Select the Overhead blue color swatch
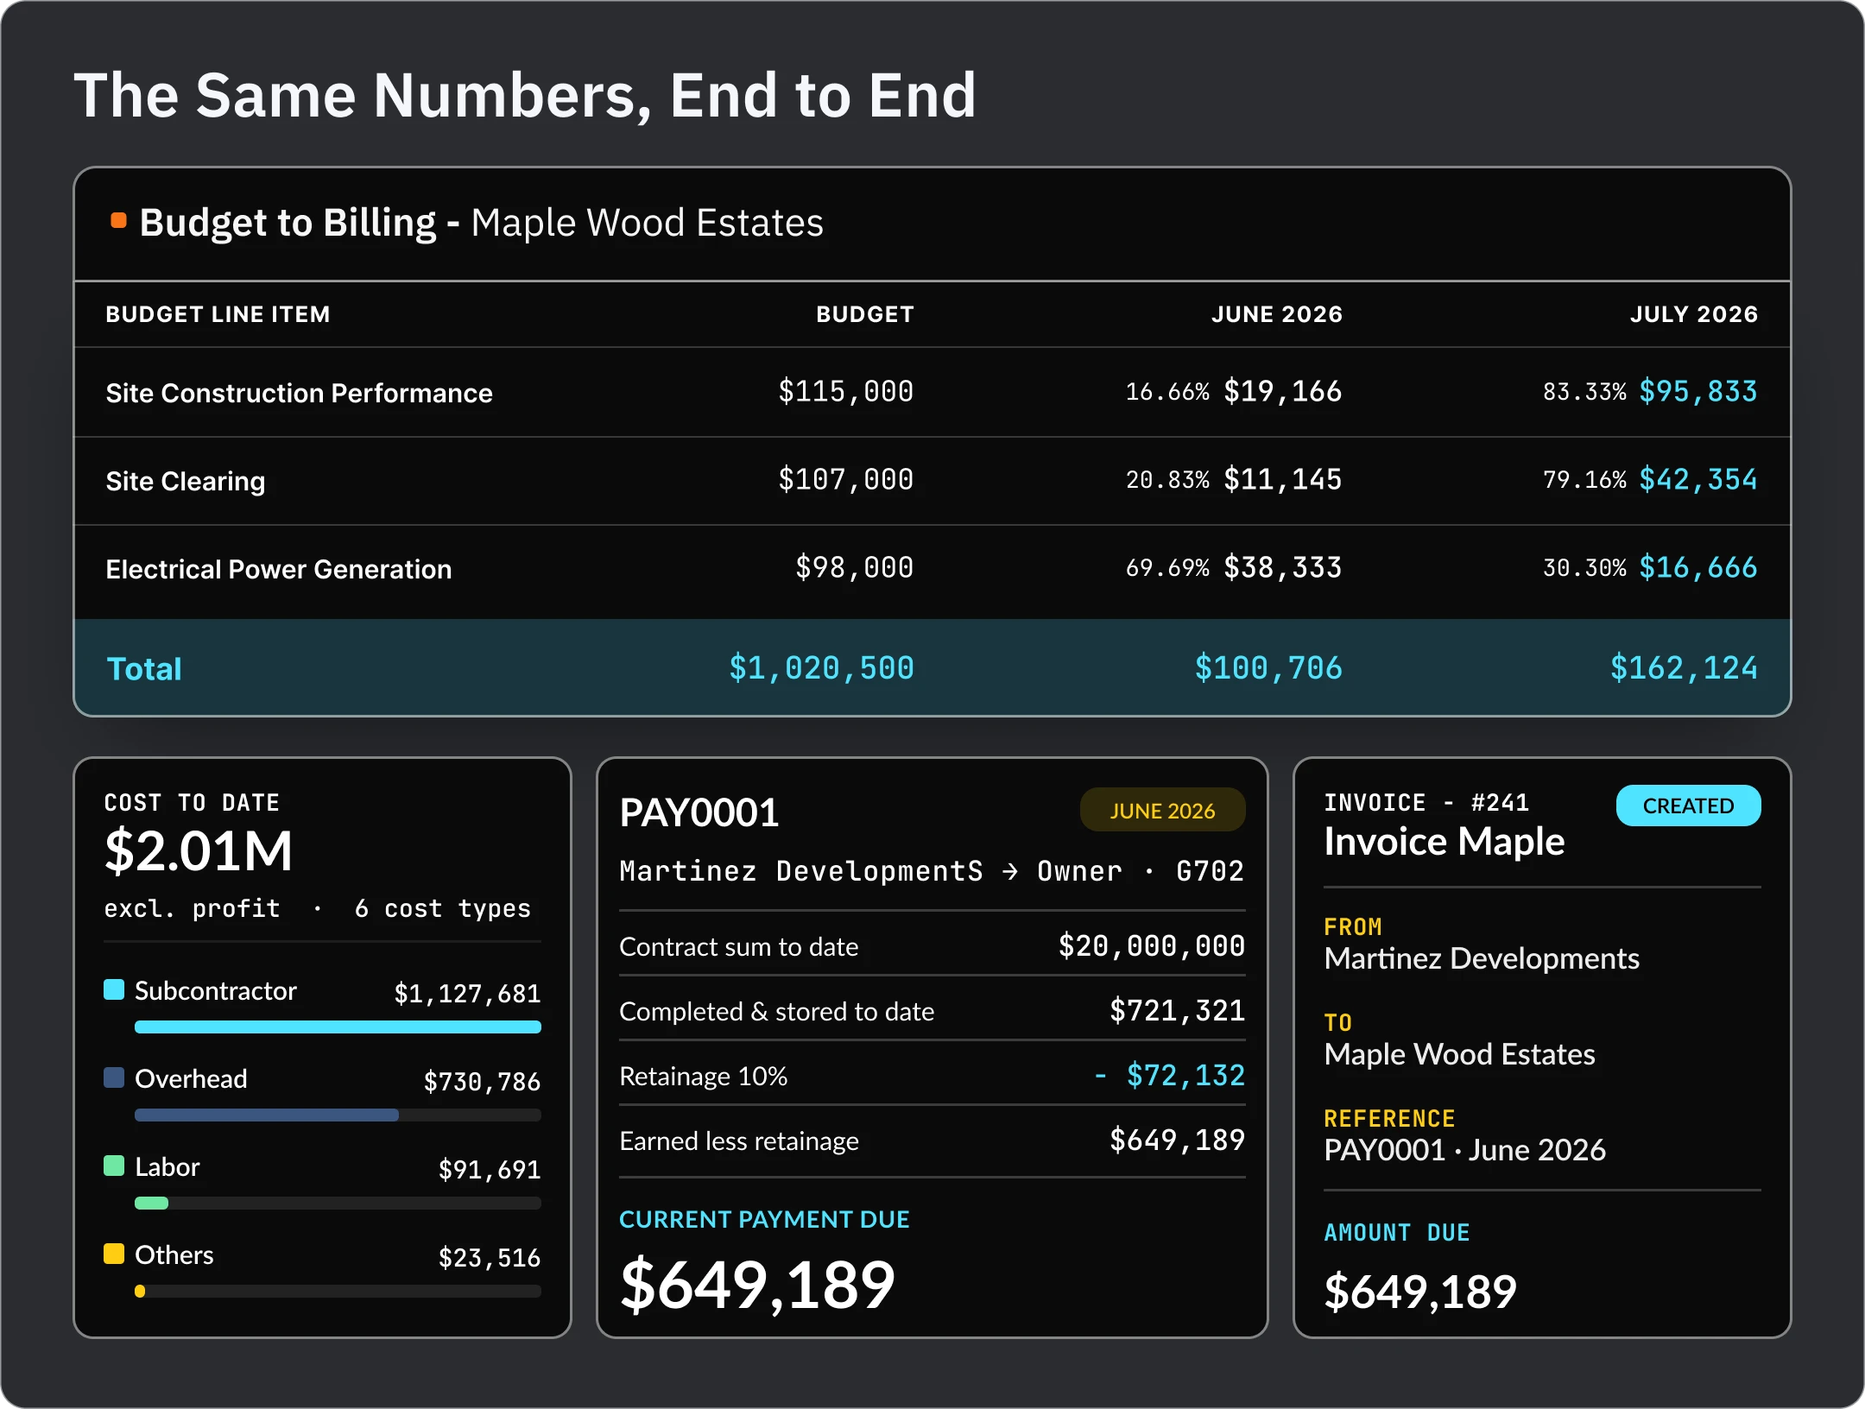Viewport: 1865px width, 1409px height. (114, 1077)
